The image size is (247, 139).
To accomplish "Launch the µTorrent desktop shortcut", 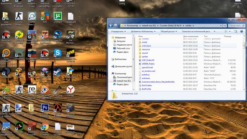I will (x=58, y=18).
